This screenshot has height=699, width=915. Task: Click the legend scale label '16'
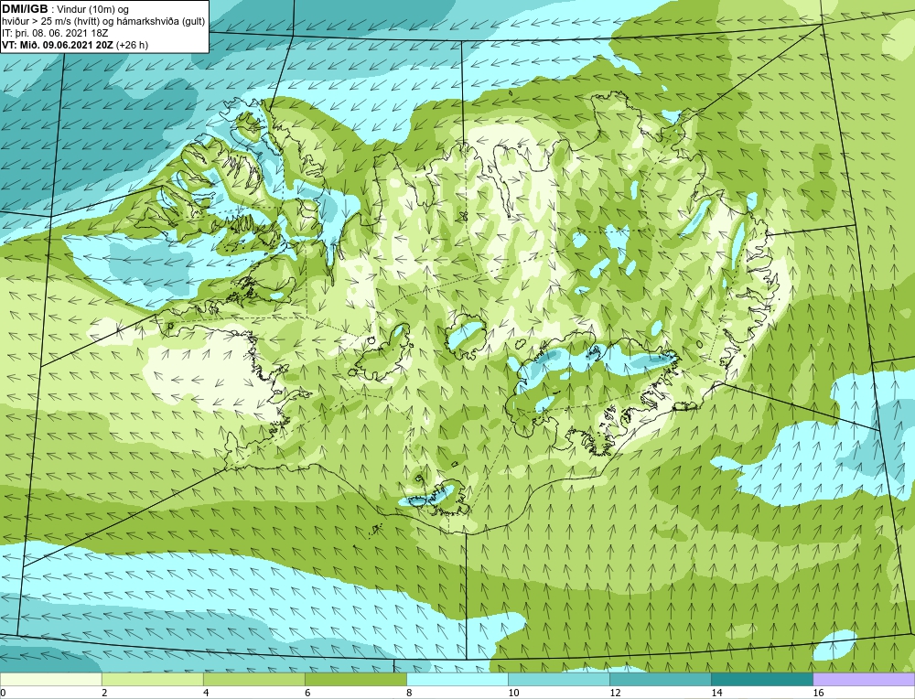(818, 693)
